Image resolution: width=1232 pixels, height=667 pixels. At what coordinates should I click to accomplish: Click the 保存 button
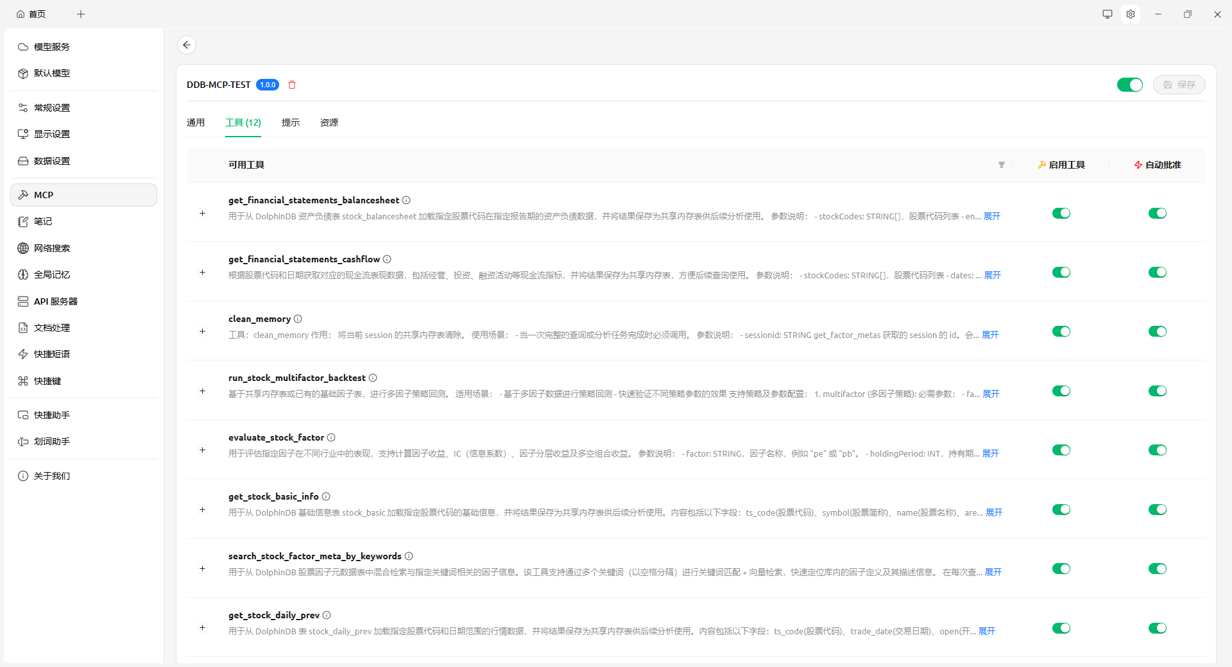point(1179,85)
